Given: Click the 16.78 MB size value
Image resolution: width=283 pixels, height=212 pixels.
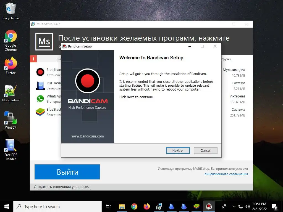Looking at the screenshot, I should [x=239, y=76].
